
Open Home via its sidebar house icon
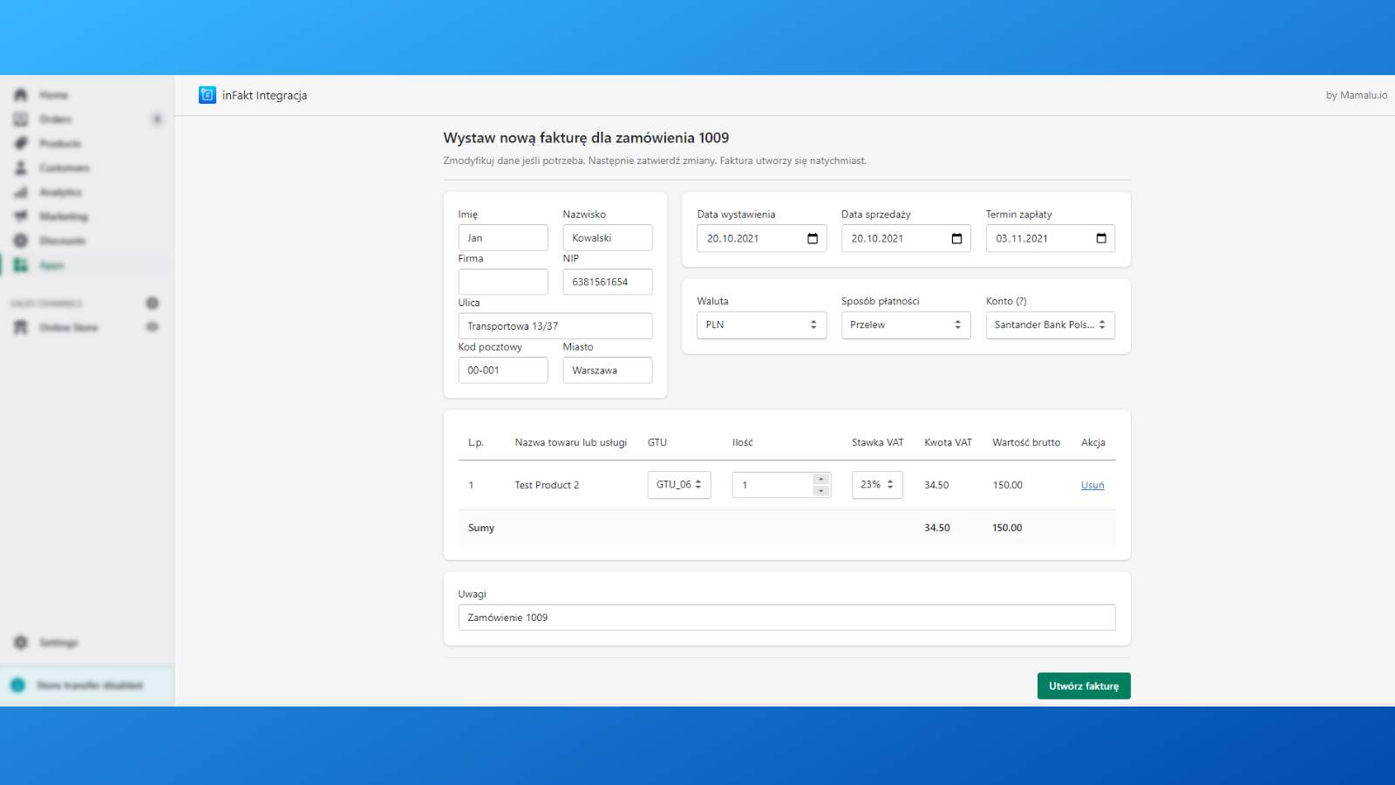click(x=21, y=94)
